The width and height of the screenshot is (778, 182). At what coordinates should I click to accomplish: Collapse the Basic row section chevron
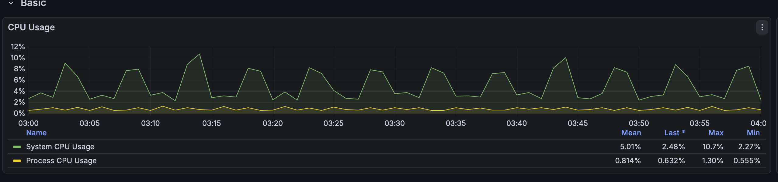11,3
